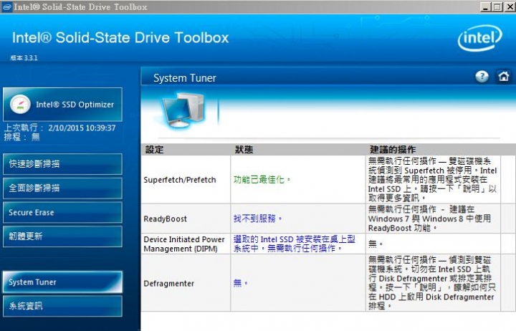Run Intel SSD Optimizer
The height and width of the screenshot is (331, 516).
tap(62, 105)
